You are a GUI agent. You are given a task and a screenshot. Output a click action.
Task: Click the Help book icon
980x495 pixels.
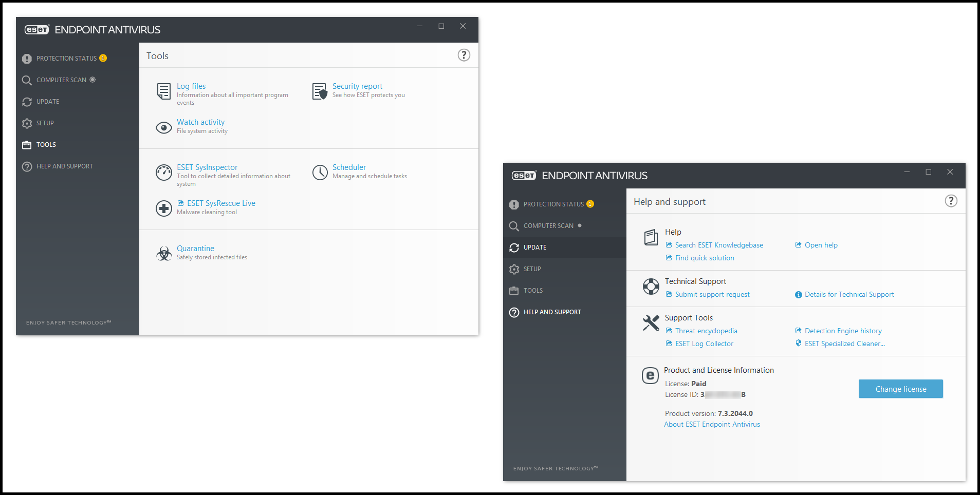(651, 237)
